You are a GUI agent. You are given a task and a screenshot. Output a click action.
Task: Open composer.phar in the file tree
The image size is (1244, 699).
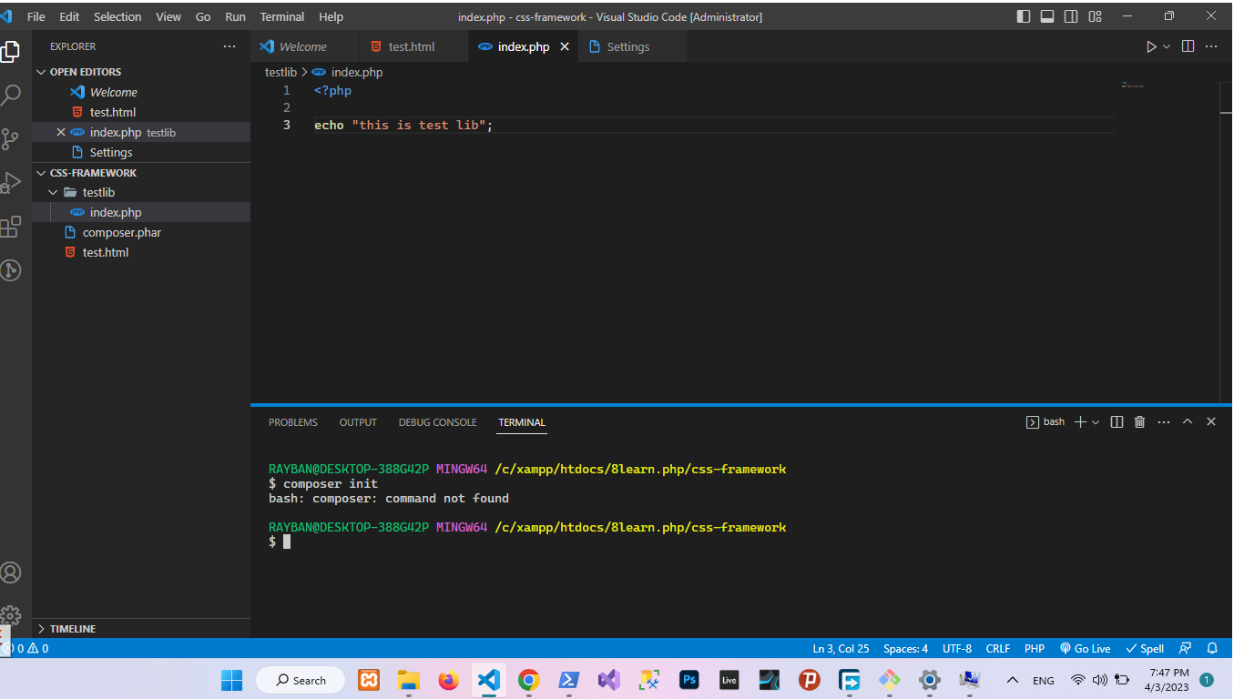click(141, 233)
